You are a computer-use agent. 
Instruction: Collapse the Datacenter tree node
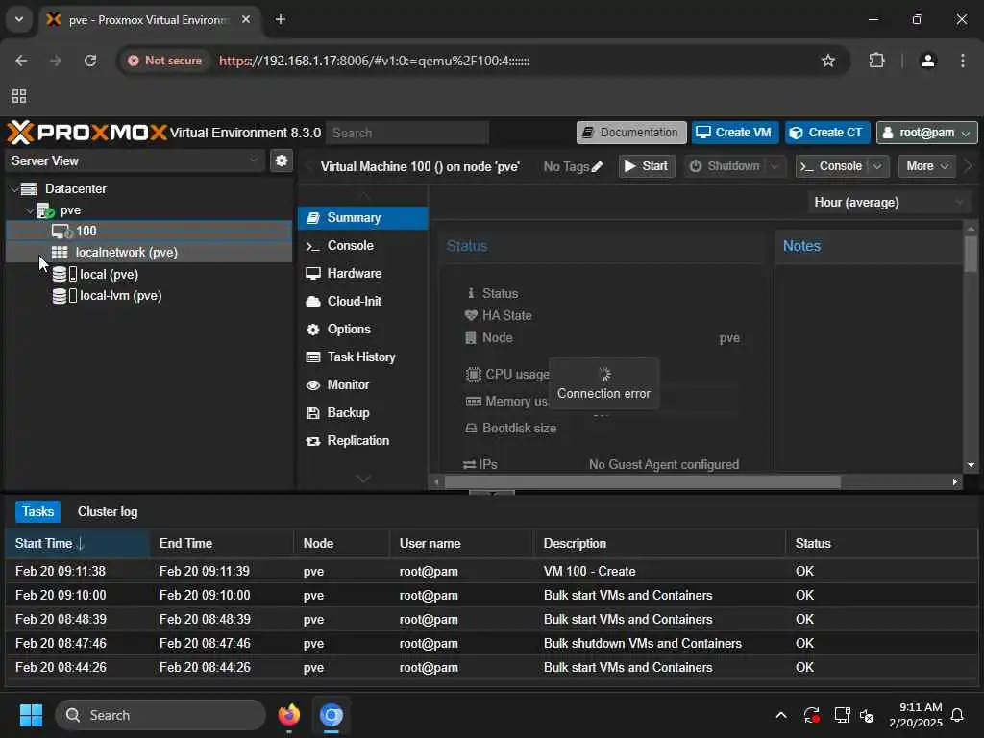coord(14,189)
